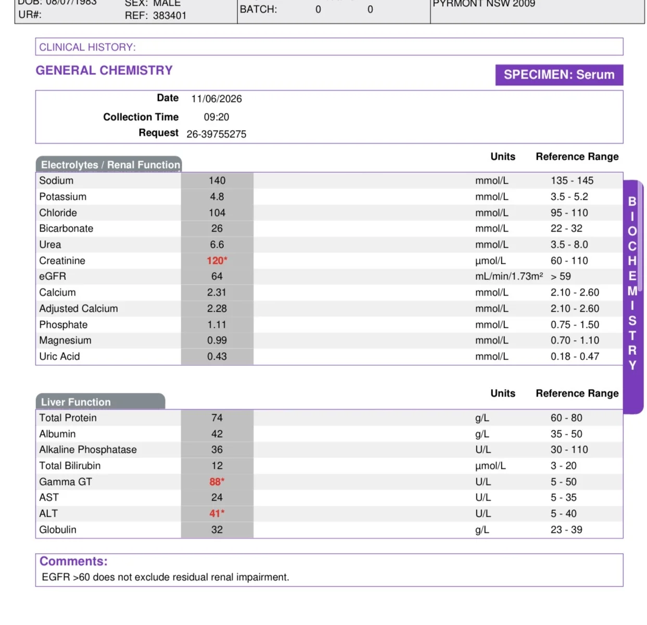The image size is (647, 625).
Task: Select the GENERAL CHEMISTRY heading
Action: pos(104,70)
